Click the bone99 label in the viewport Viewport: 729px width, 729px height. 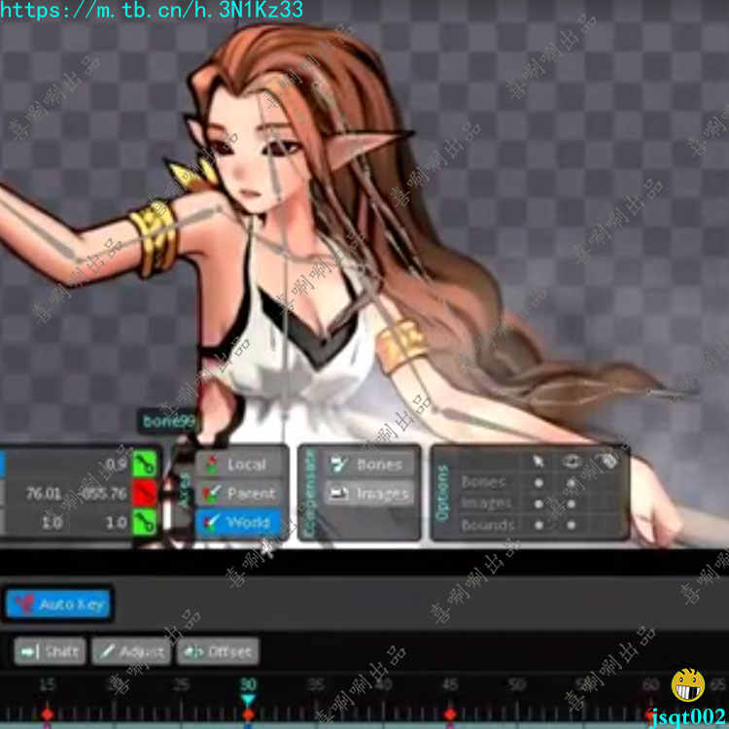[168, 422]
